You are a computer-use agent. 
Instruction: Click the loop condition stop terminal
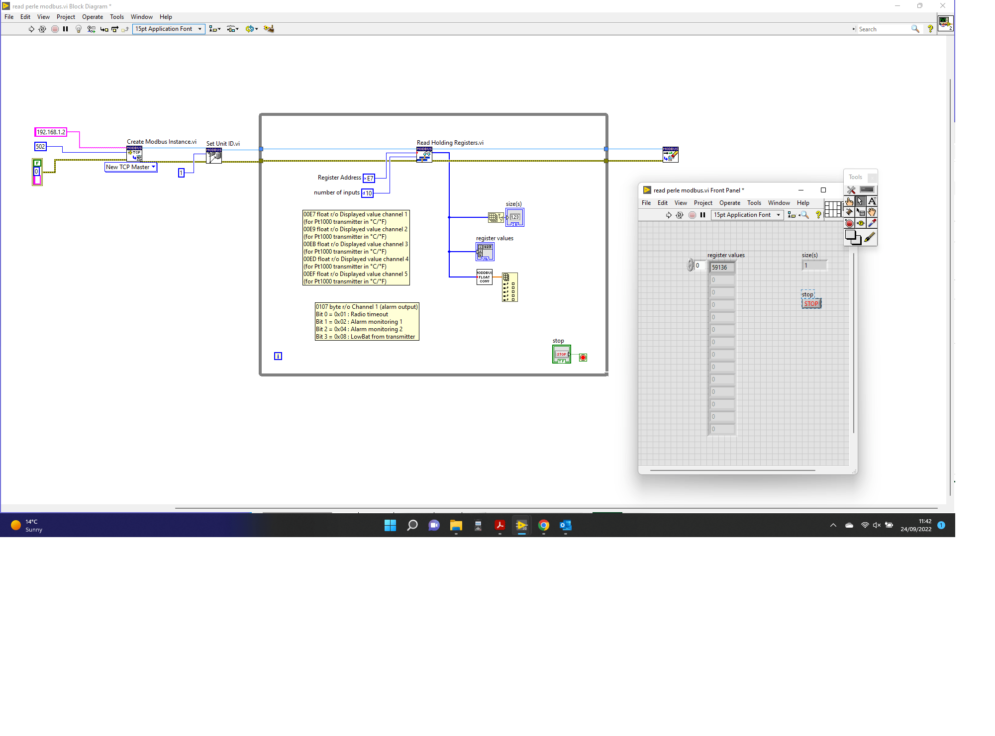point(583,358)
